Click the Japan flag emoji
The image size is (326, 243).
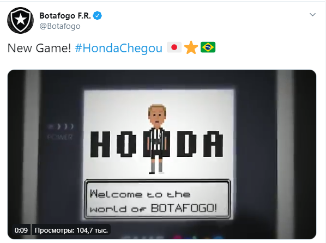pyautogui.click(x=174, y=47)
